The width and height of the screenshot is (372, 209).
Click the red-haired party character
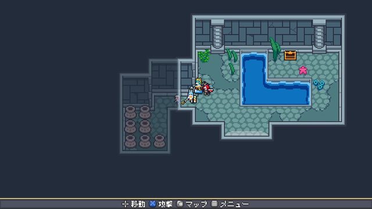[208, 89]
